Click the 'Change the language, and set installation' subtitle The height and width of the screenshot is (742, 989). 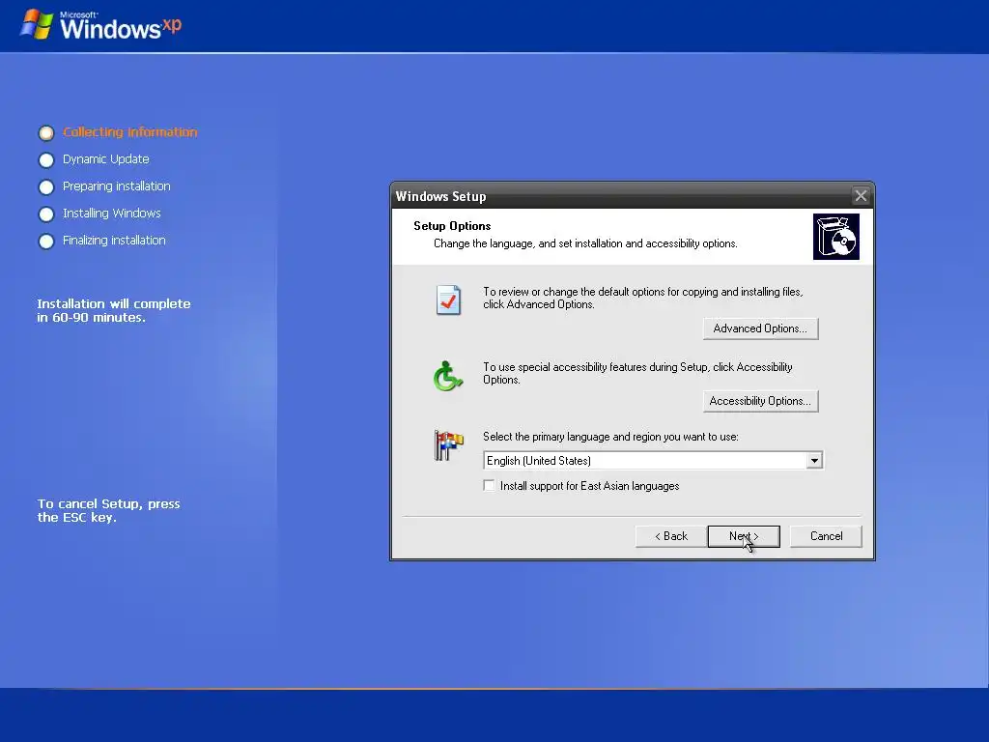585,243
